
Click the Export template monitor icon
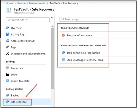point(8,81)
